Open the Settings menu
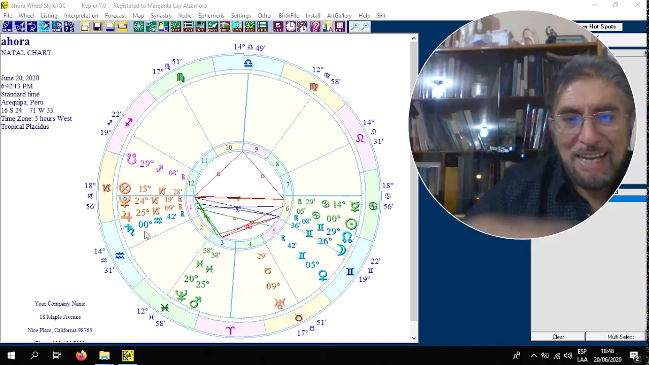This screenshot has width=649, height=365. coord(241,16)
